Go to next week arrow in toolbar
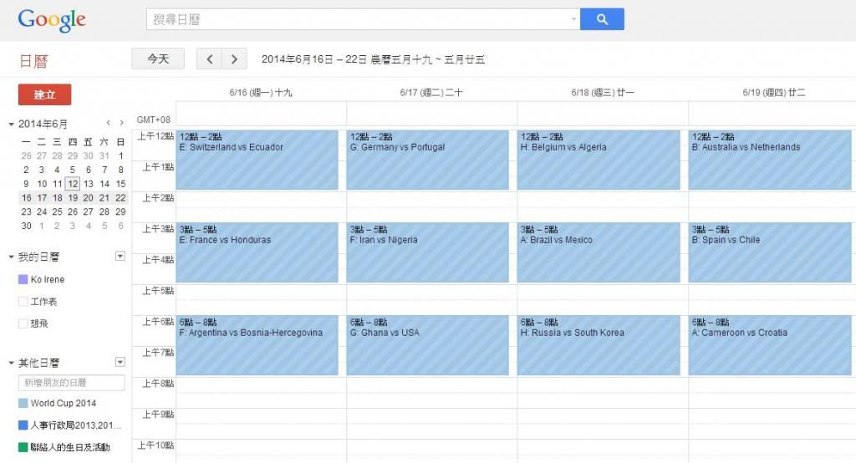Viewport: 856px width, 463px height. [x=234, y=59]
